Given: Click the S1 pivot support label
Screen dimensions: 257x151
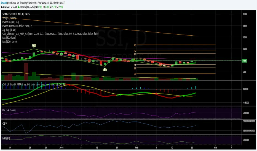Looking at the screenshot, I should [x=135, y=65].
